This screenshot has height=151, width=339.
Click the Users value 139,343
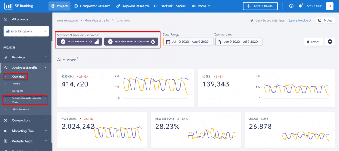[216, 84]
